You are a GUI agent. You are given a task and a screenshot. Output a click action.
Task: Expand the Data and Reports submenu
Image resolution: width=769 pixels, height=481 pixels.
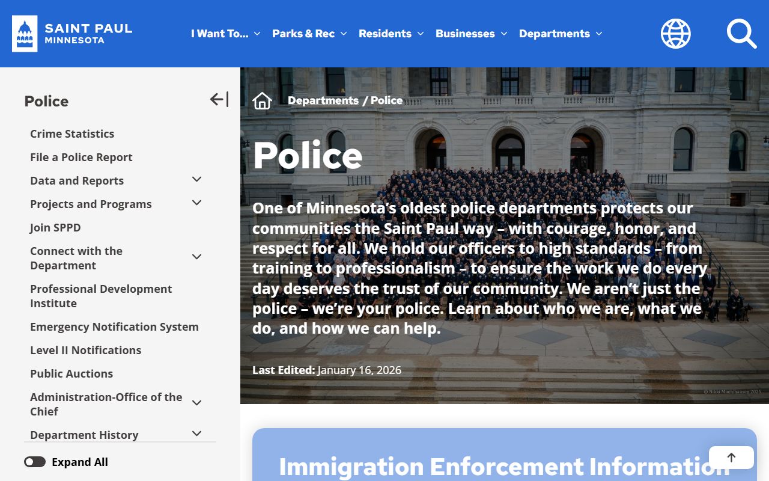click(x=196, y=180)
